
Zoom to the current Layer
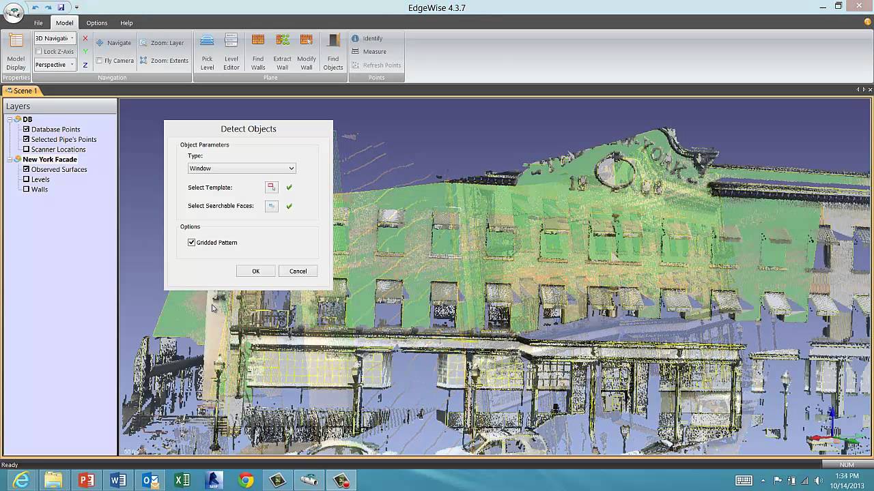162,42
